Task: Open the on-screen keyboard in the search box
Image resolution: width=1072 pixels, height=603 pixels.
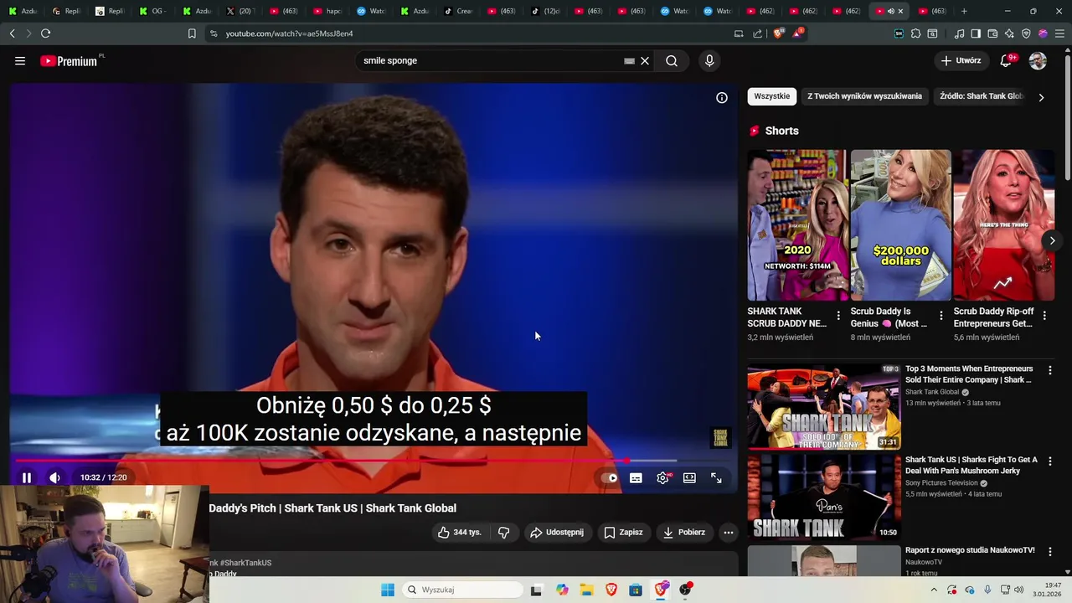Action: click(x=629, y=61)
